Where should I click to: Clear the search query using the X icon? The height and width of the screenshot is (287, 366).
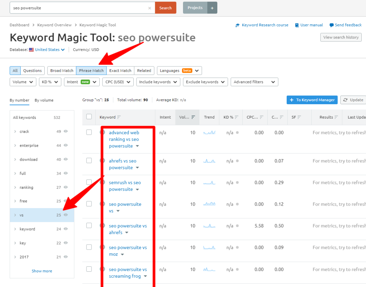(x=150, y=7)
